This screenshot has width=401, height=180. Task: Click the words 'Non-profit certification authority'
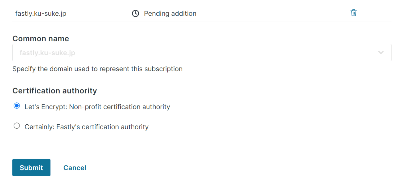(119, 107)
